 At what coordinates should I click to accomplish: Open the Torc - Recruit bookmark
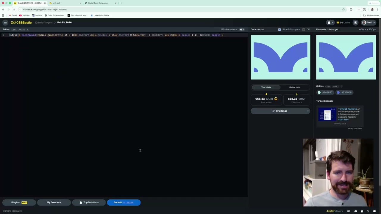77,15
